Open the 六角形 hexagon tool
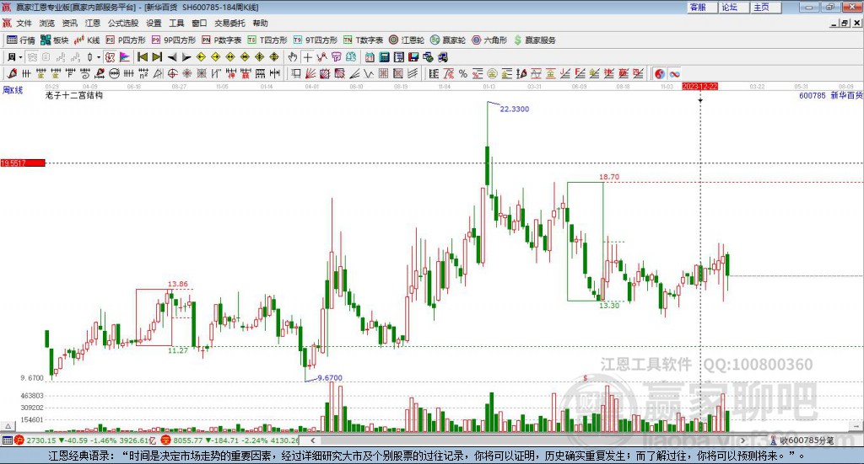The height and width of the screenshot is (464, 864). [x=489, y=40]
